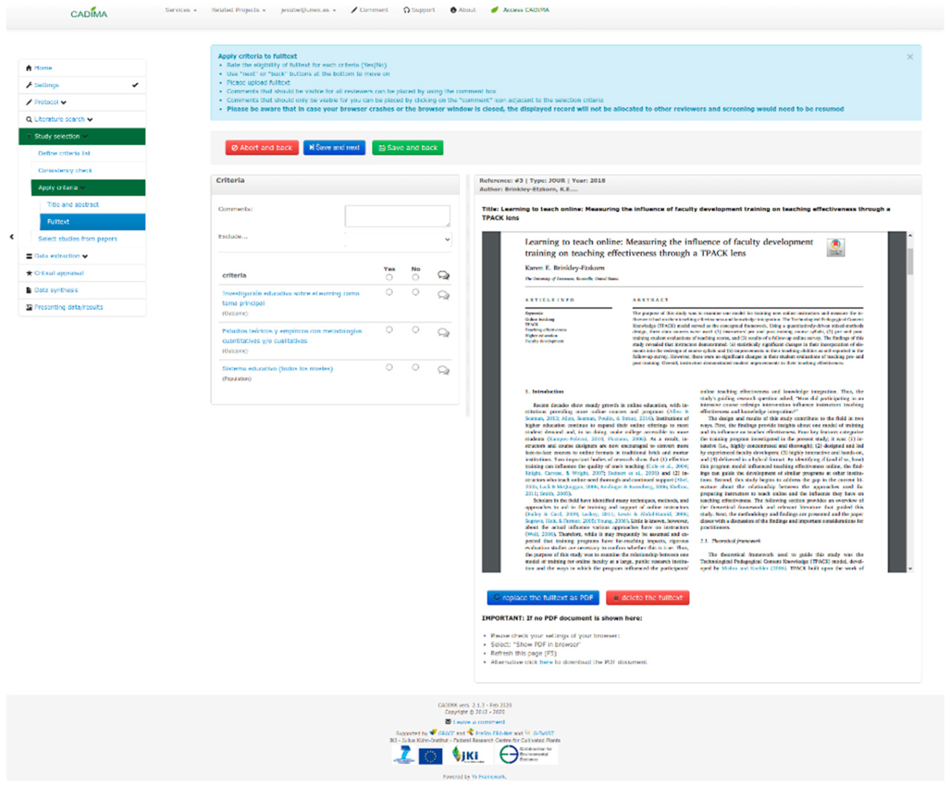Click comment bubble icon in criteria header

click(x=443, y=275)
